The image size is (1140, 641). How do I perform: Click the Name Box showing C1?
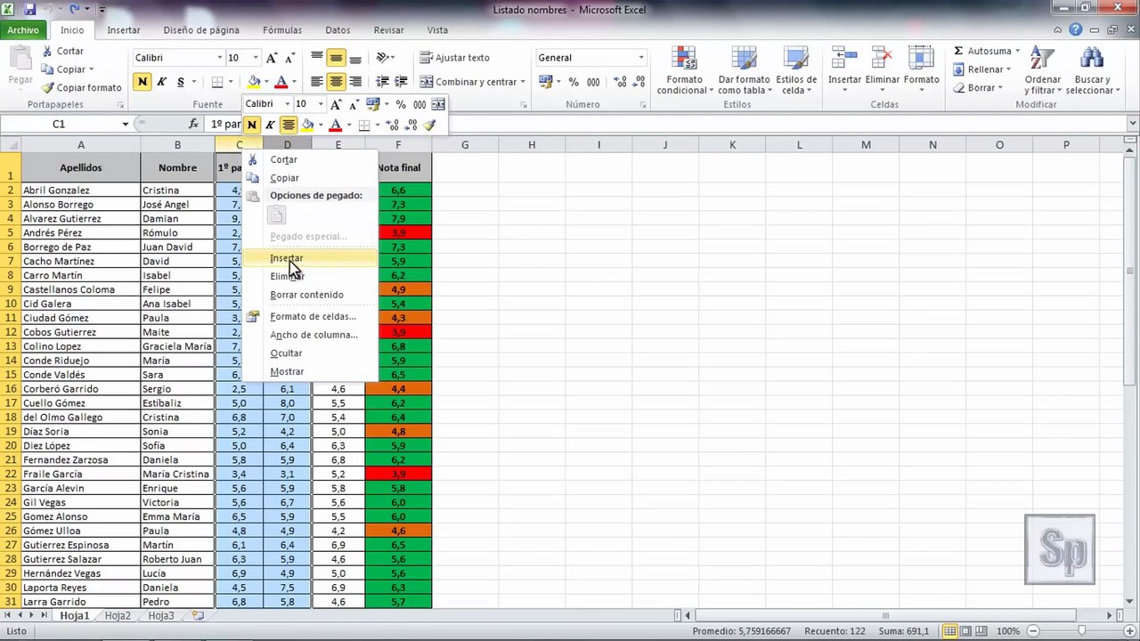point(59,125)
